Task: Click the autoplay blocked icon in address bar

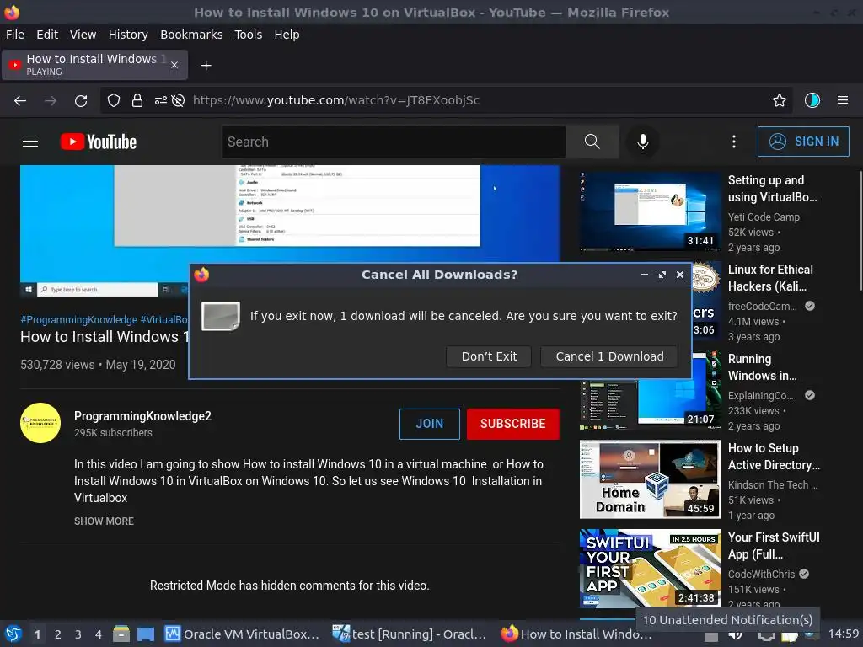Action: click(x=178, y=101)
